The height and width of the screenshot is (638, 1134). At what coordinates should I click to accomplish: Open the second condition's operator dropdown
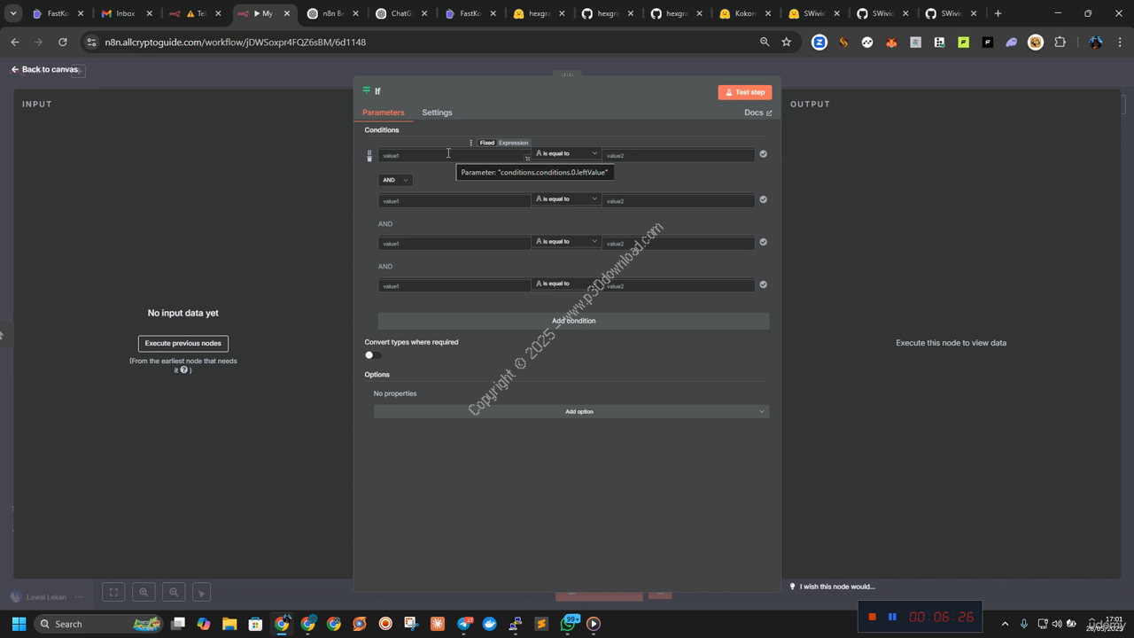(566, 199)
